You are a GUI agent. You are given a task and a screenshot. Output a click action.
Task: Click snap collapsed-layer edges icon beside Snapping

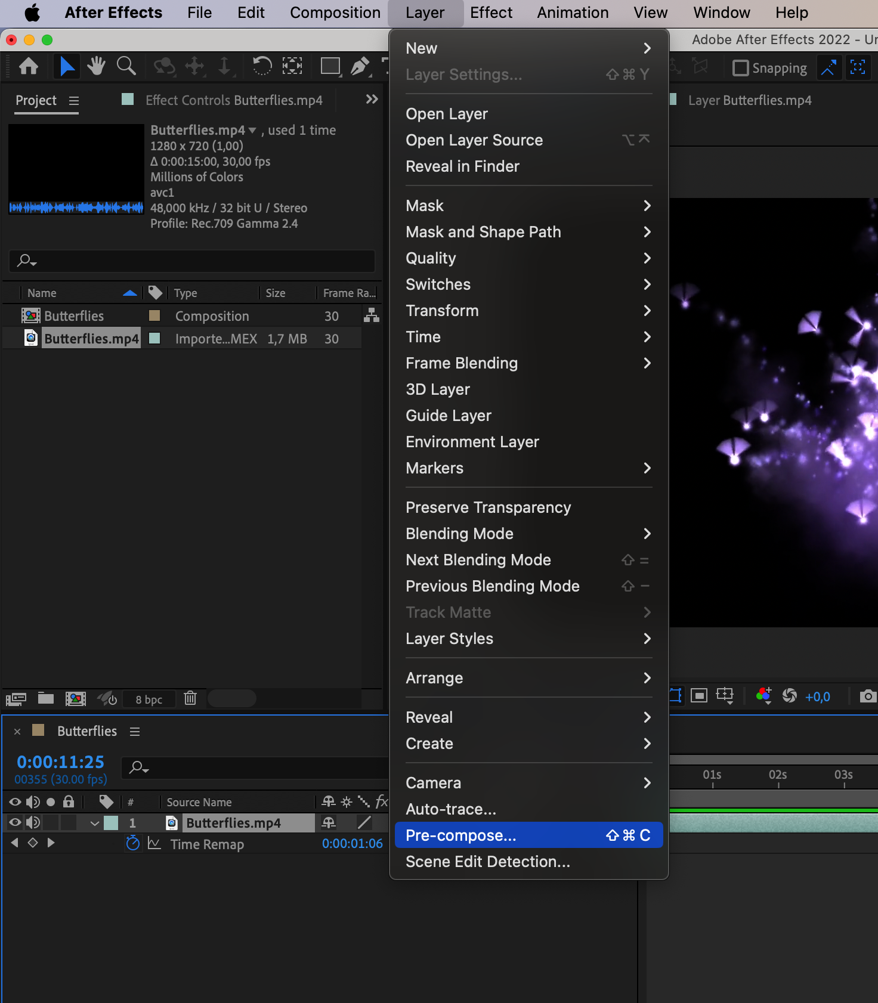click(x=828, y=67)
